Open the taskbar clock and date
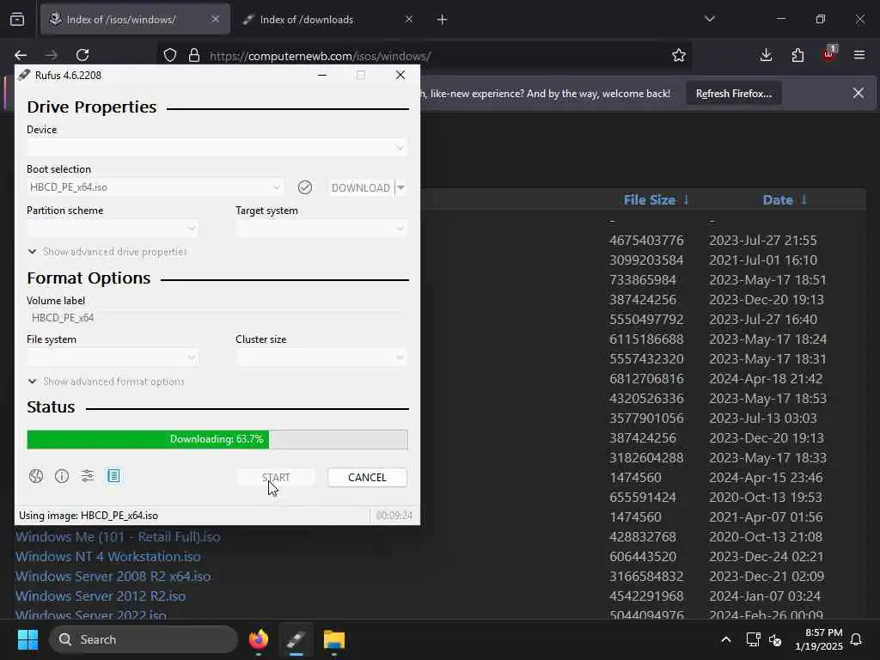Viewport: 880px width, 660px height. click(818, 639)
